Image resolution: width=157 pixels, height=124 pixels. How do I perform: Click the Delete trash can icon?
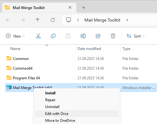[113, 36]
